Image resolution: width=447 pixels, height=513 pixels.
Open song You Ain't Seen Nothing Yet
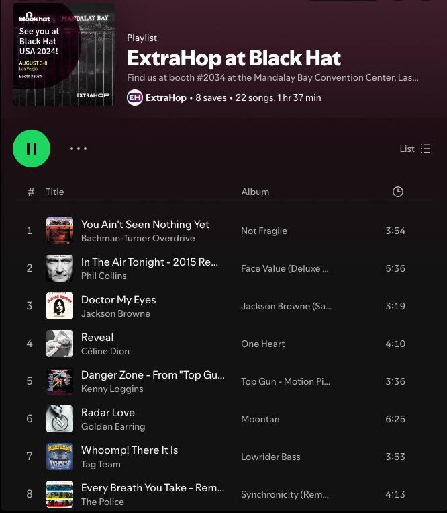(x=145, y=224)
